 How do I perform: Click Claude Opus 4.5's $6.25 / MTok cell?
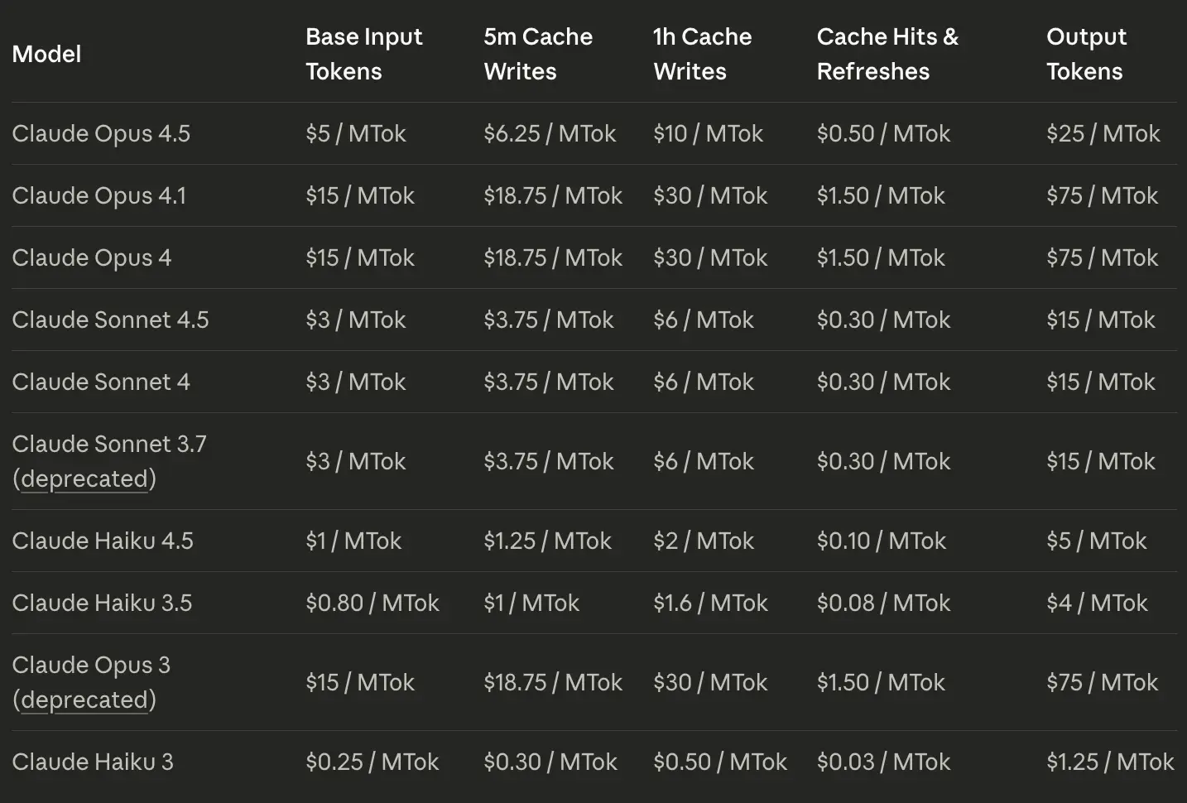click(550, 134)
